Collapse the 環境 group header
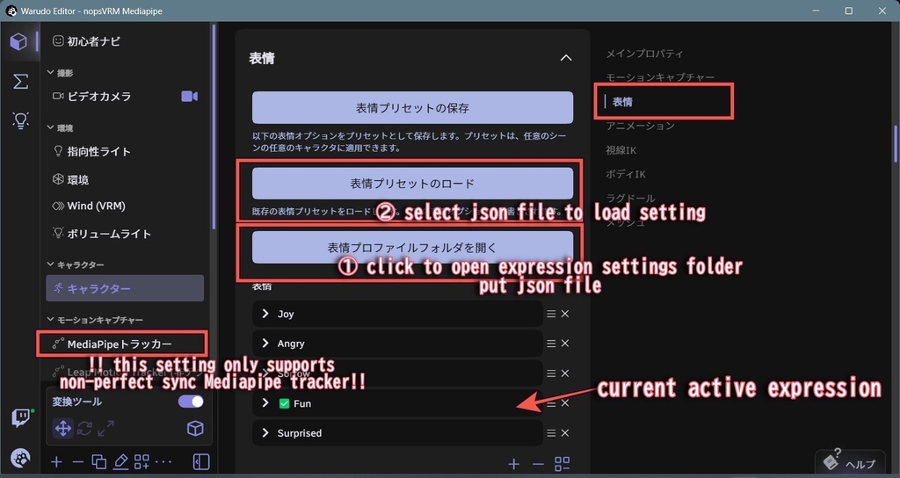This screenshot has width=900, height=478. 61,128
